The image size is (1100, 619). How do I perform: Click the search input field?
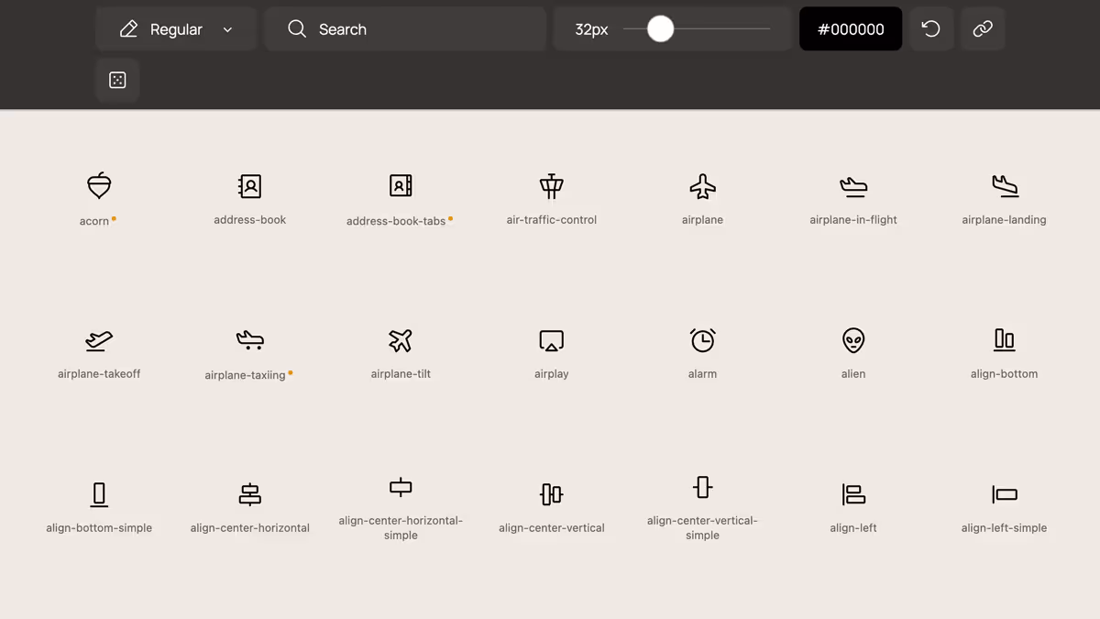pyautogui.click(x=405, y=28)
